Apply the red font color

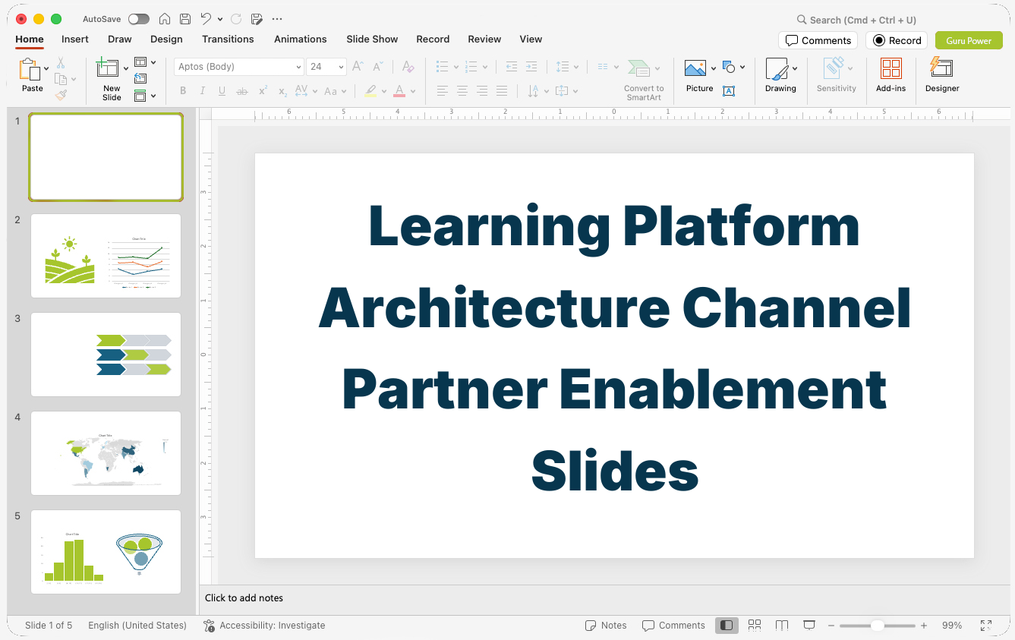pyautogui.click(x=399, y=91)
